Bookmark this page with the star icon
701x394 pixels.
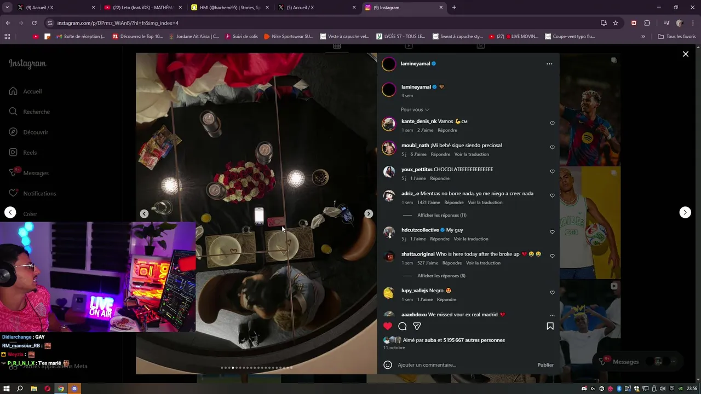tap(616, 23)
